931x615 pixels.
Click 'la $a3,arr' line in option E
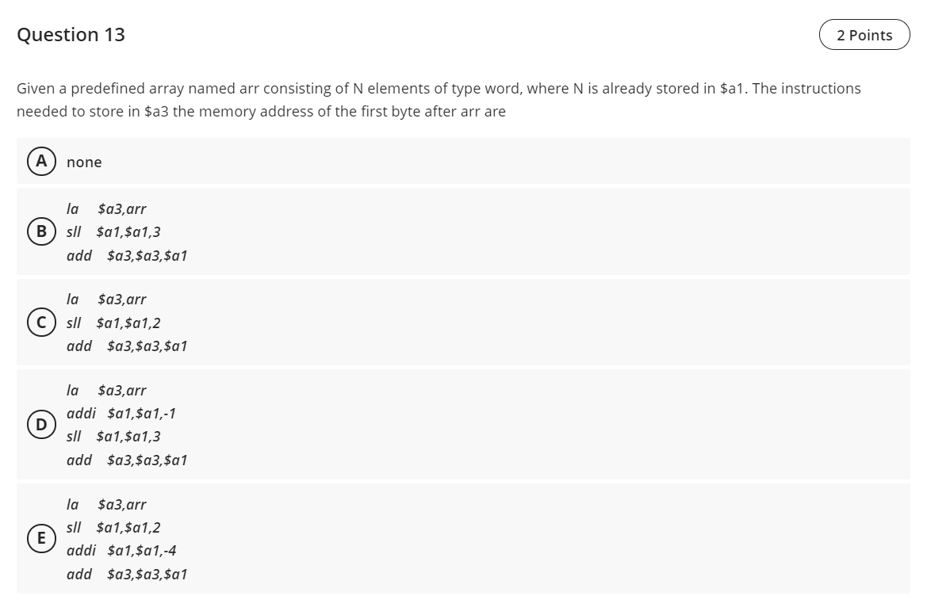pos(106,505)
